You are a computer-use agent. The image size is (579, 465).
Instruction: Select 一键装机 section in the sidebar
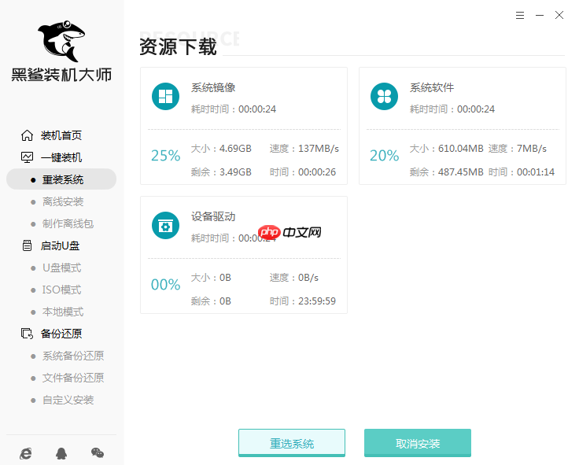tap(61, 157)
